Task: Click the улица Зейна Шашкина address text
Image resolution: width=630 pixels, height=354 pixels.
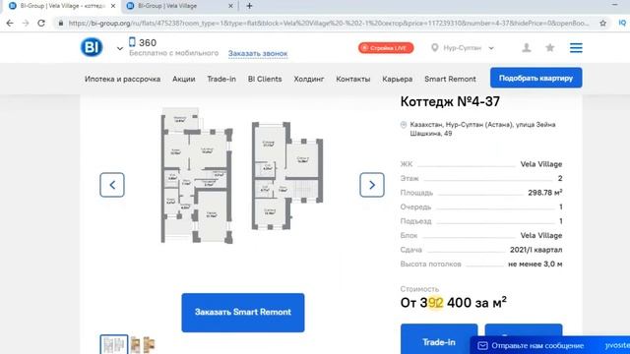Action: click(x=483, y=129)
